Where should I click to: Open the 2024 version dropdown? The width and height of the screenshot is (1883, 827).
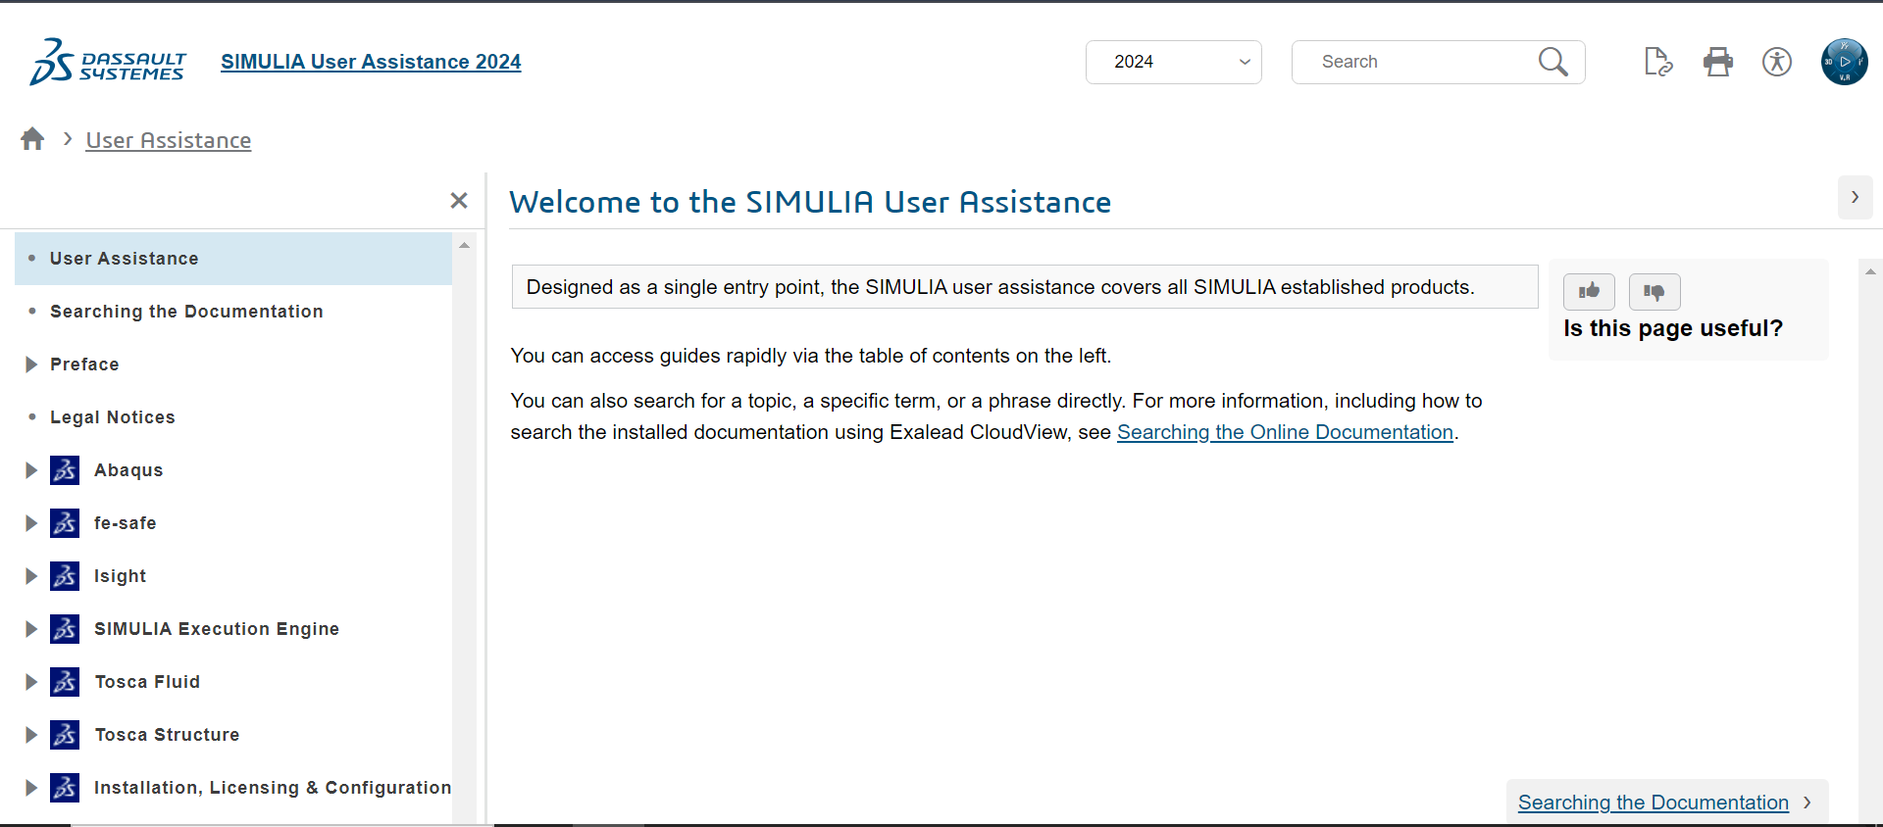pos(1173,62)
